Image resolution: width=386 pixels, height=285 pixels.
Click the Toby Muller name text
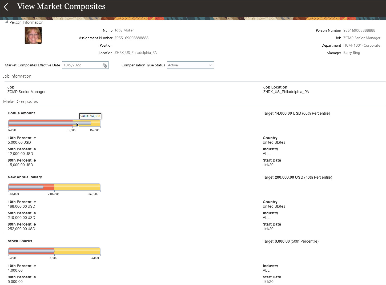(x=124, y=30)
